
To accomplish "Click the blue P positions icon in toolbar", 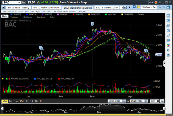I will click(x=134, y=7).
